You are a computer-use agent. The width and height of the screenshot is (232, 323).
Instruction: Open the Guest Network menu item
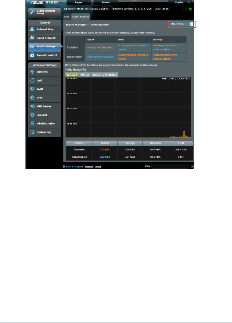pos(44,38)
